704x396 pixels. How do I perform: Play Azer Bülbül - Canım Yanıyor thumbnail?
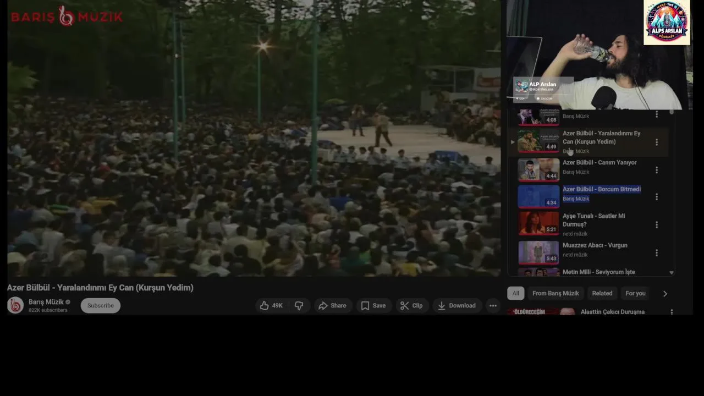tap(538, 169)
